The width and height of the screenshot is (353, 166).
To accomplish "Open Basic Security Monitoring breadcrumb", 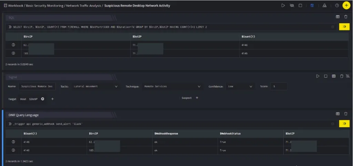I will [x=44, y=6].
